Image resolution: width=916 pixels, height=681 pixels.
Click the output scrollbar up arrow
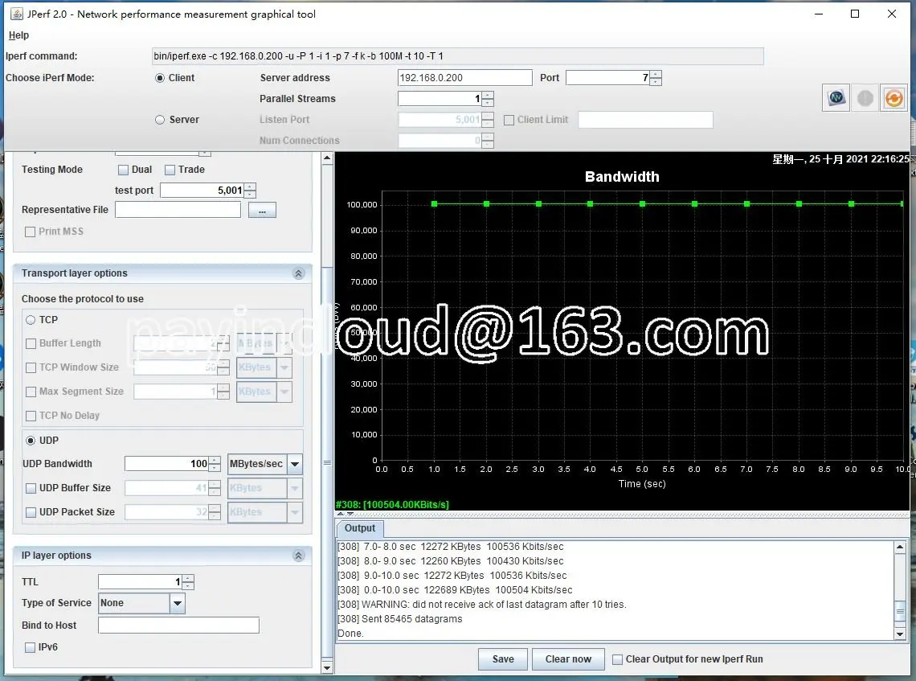900,548
